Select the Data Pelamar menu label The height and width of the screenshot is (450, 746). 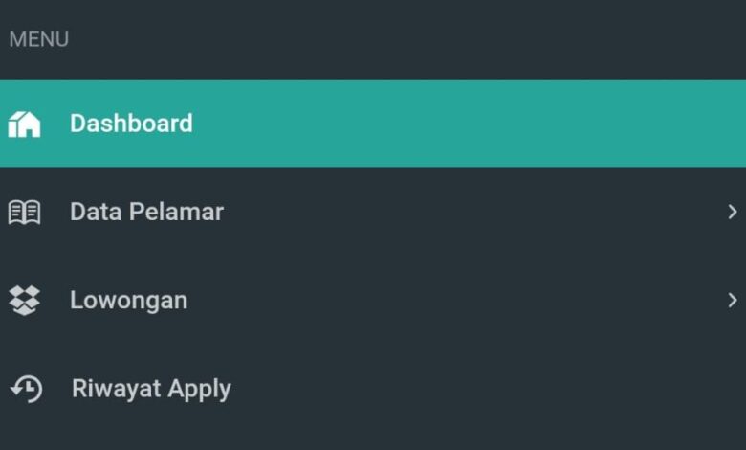coord(146,212)
